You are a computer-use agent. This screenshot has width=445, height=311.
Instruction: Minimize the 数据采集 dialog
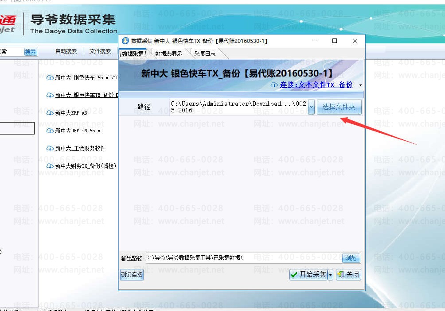314,41
